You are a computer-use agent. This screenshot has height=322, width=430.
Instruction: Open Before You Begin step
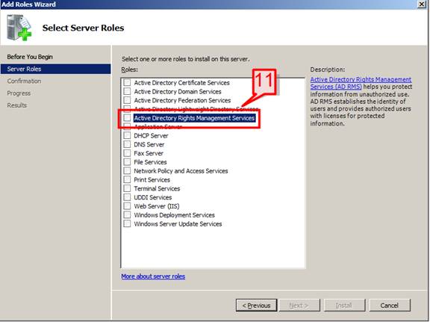point(30,57)
